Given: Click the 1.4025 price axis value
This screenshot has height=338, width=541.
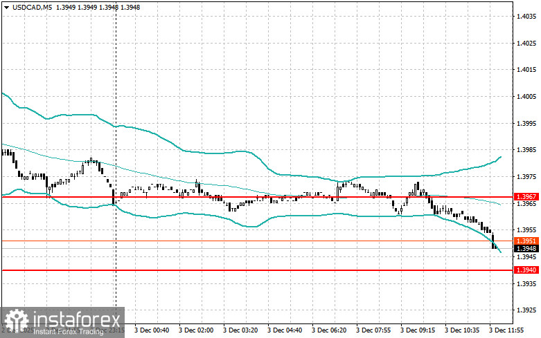Looking at the screenshot, I should click(x=526, y=43).
